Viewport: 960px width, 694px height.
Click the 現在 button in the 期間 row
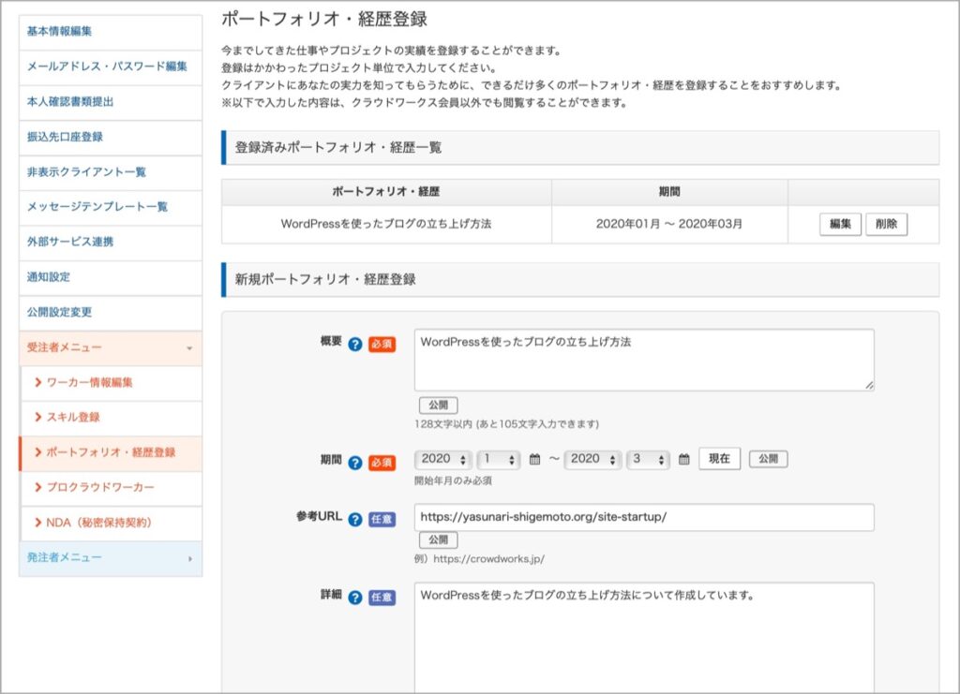(x=719, y=459)
